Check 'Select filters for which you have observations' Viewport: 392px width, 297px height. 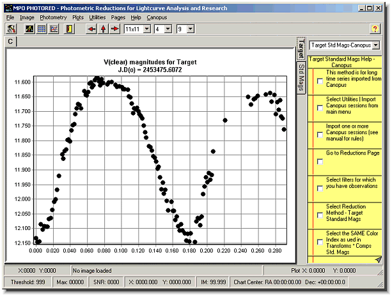click(x=320, y=188)
